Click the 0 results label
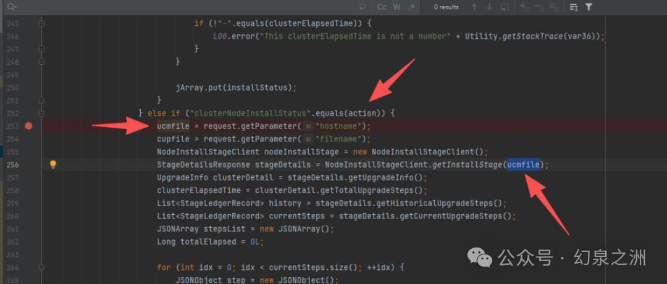 [447, 7]
